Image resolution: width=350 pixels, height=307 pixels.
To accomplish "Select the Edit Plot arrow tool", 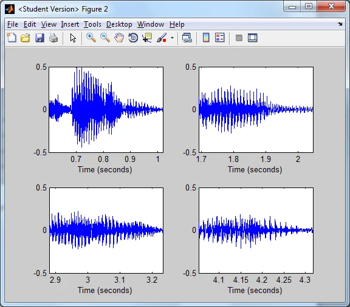I will [73, 38].
